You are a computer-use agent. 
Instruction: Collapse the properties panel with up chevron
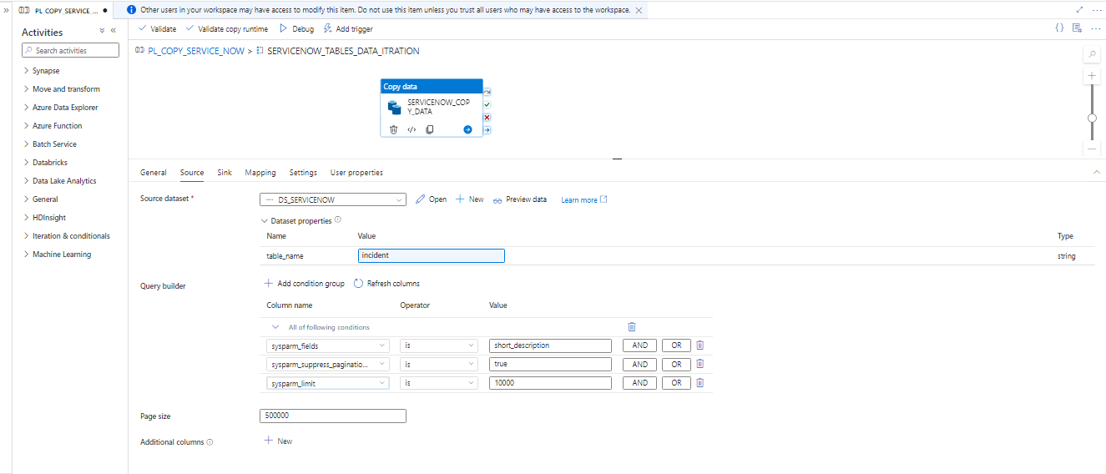pos(1097,172)
